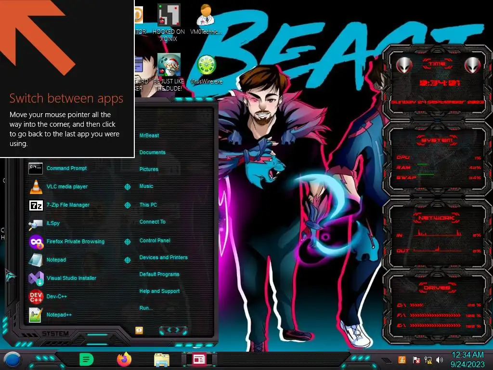The width and height of the screenshot is (493, 370).
Task: Launch VLC media player cone icon
Action: (36, 186)
